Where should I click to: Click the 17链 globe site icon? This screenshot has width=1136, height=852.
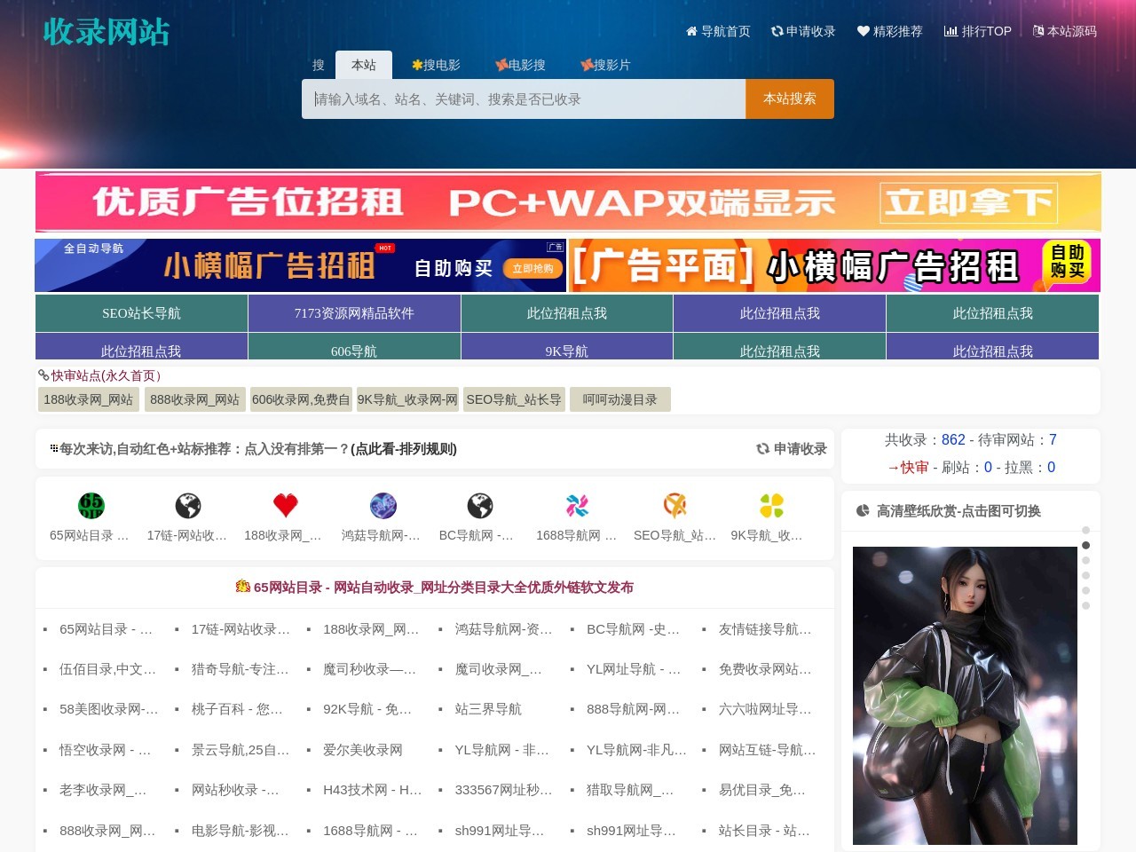click(x=187, y=506)
